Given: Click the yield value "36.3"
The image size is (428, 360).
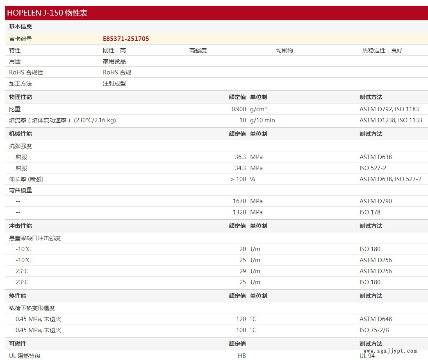Looking at the screenshot, I should 241,157.
